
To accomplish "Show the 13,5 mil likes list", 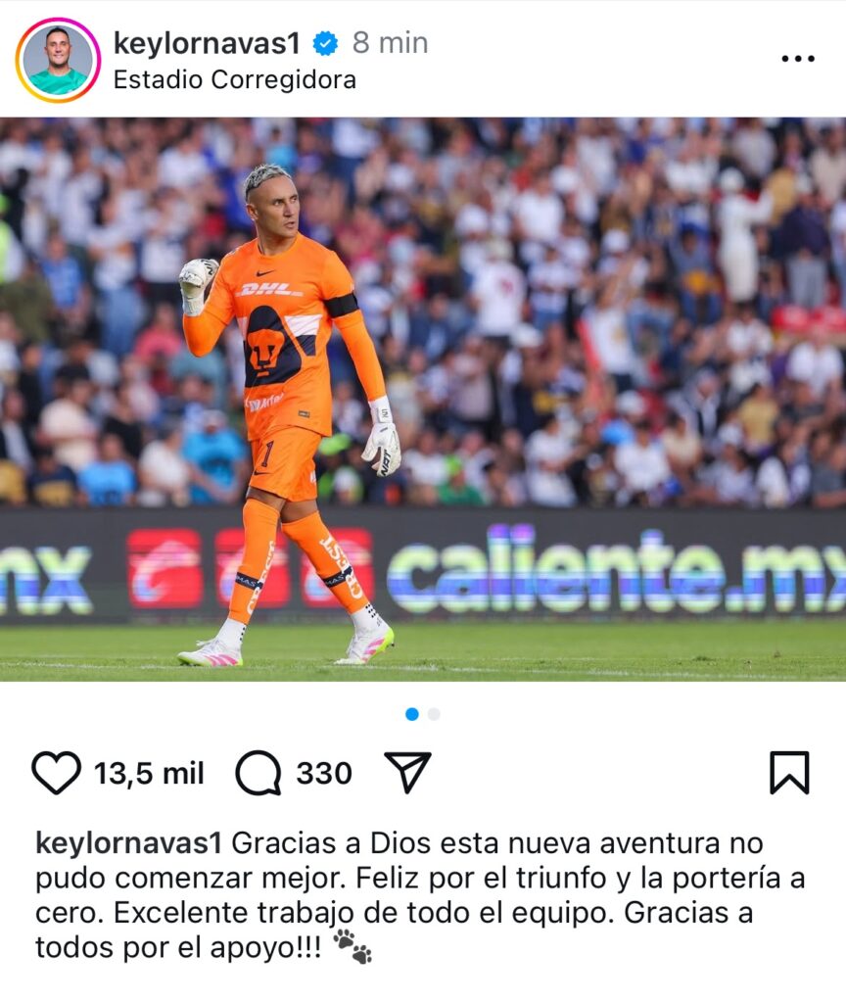I will (x=149, y=774).
